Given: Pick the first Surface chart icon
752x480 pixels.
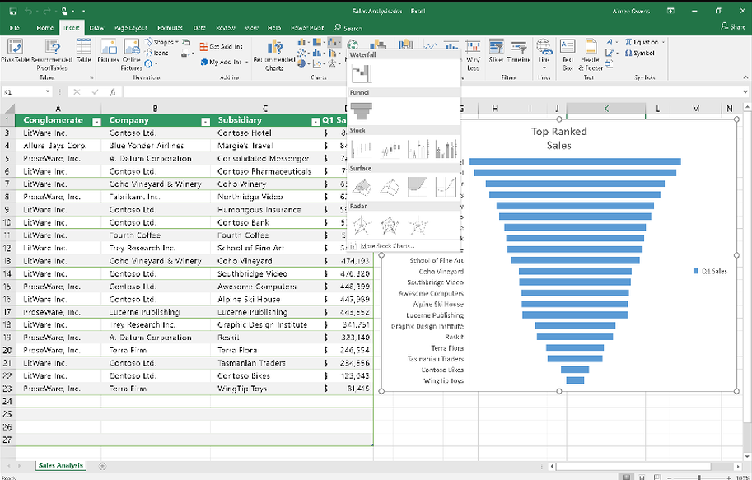Looking at the screenshot, I should tap(362, 187).
